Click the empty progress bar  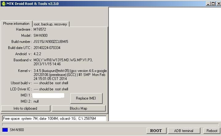(x=110, y=125)
